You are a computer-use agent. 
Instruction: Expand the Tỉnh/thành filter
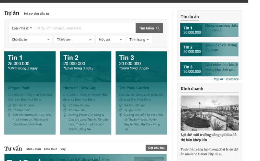pos(74,40)
